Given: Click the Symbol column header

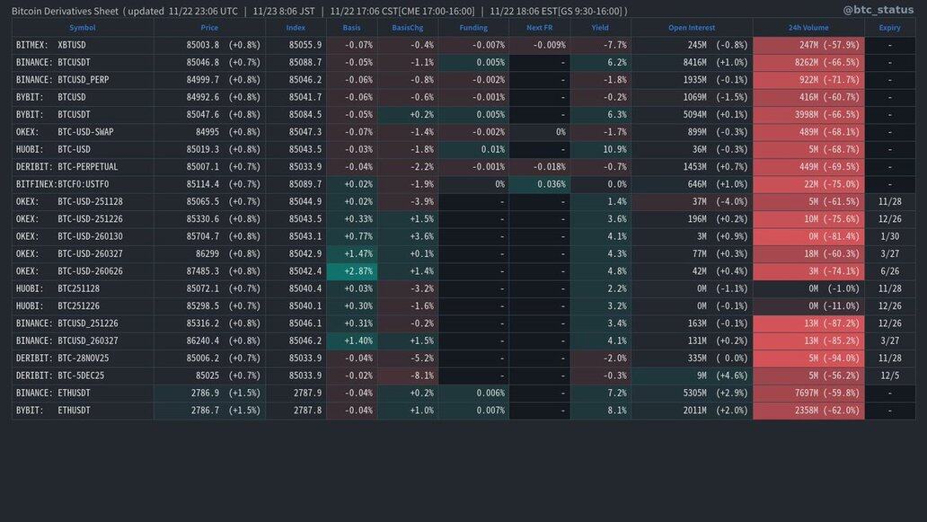Looking at the screenshot, I should tap(82, 28).
